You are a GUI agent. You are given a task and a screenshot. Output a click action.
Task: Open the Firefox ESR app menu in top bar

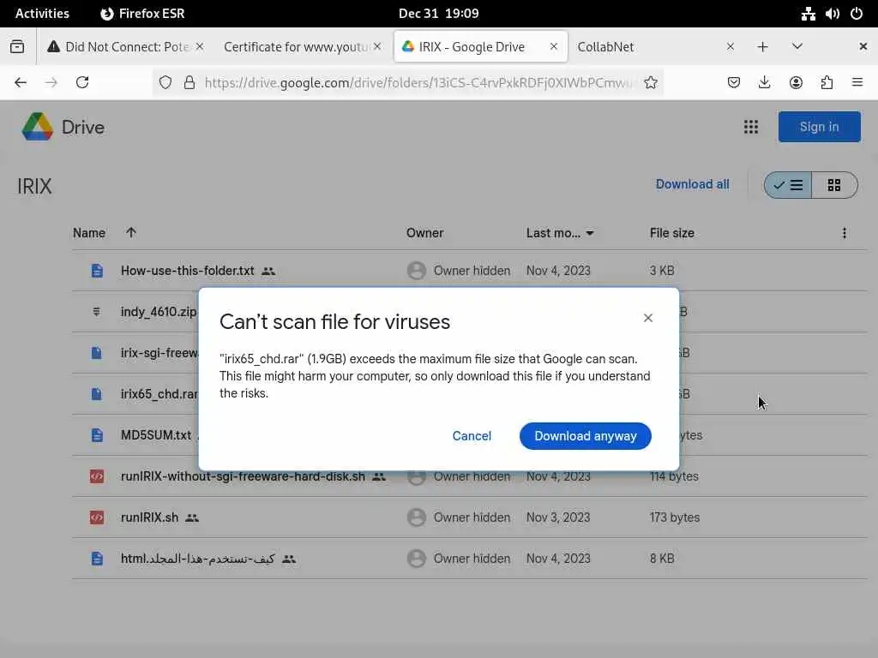tap(142, 14)
